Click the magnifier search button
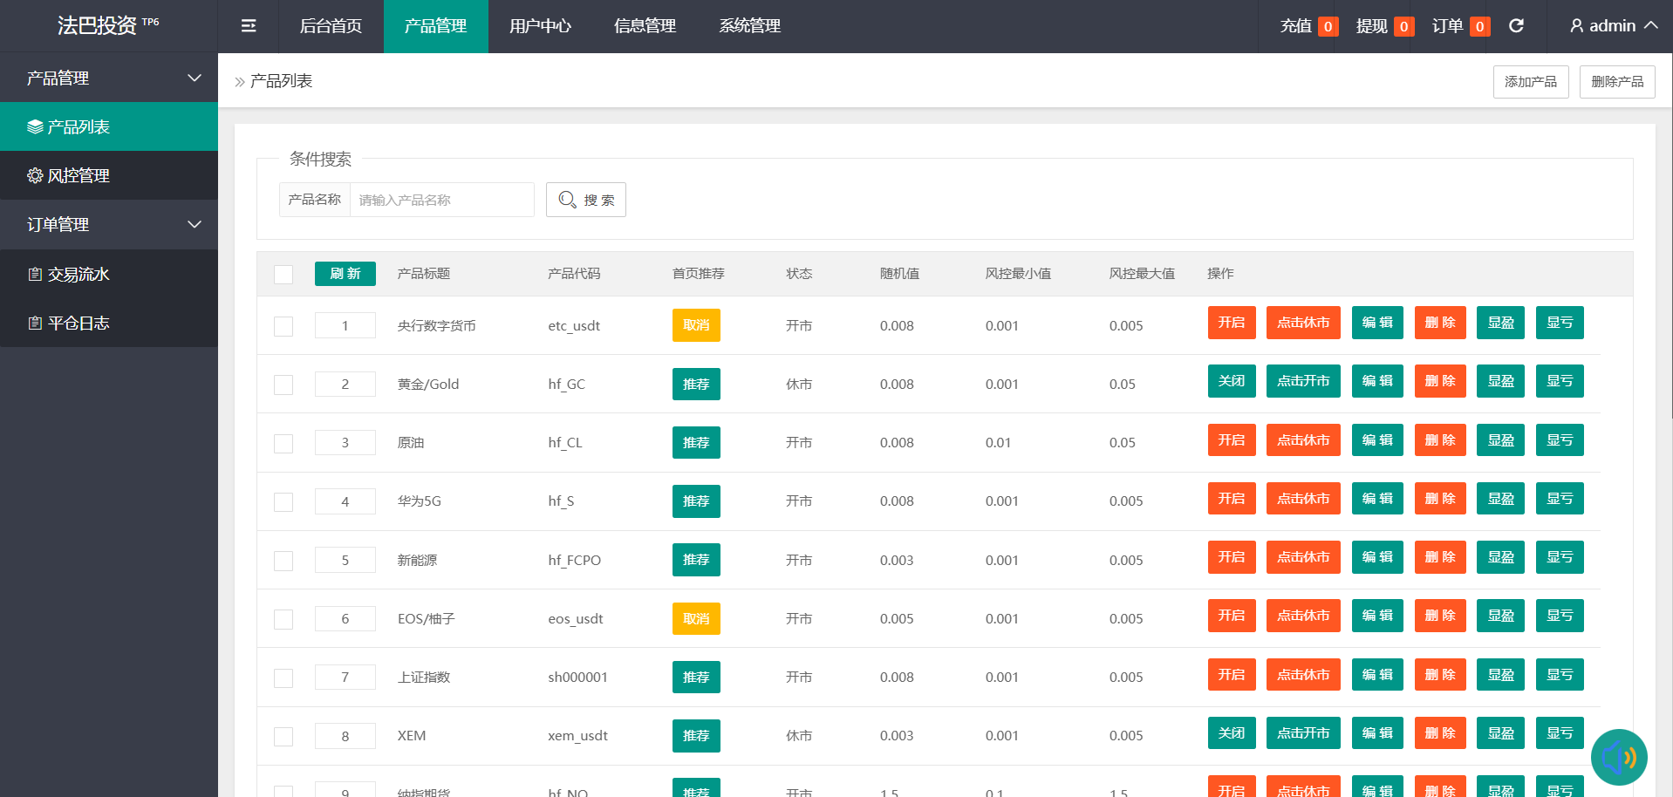 pos(585,200)
